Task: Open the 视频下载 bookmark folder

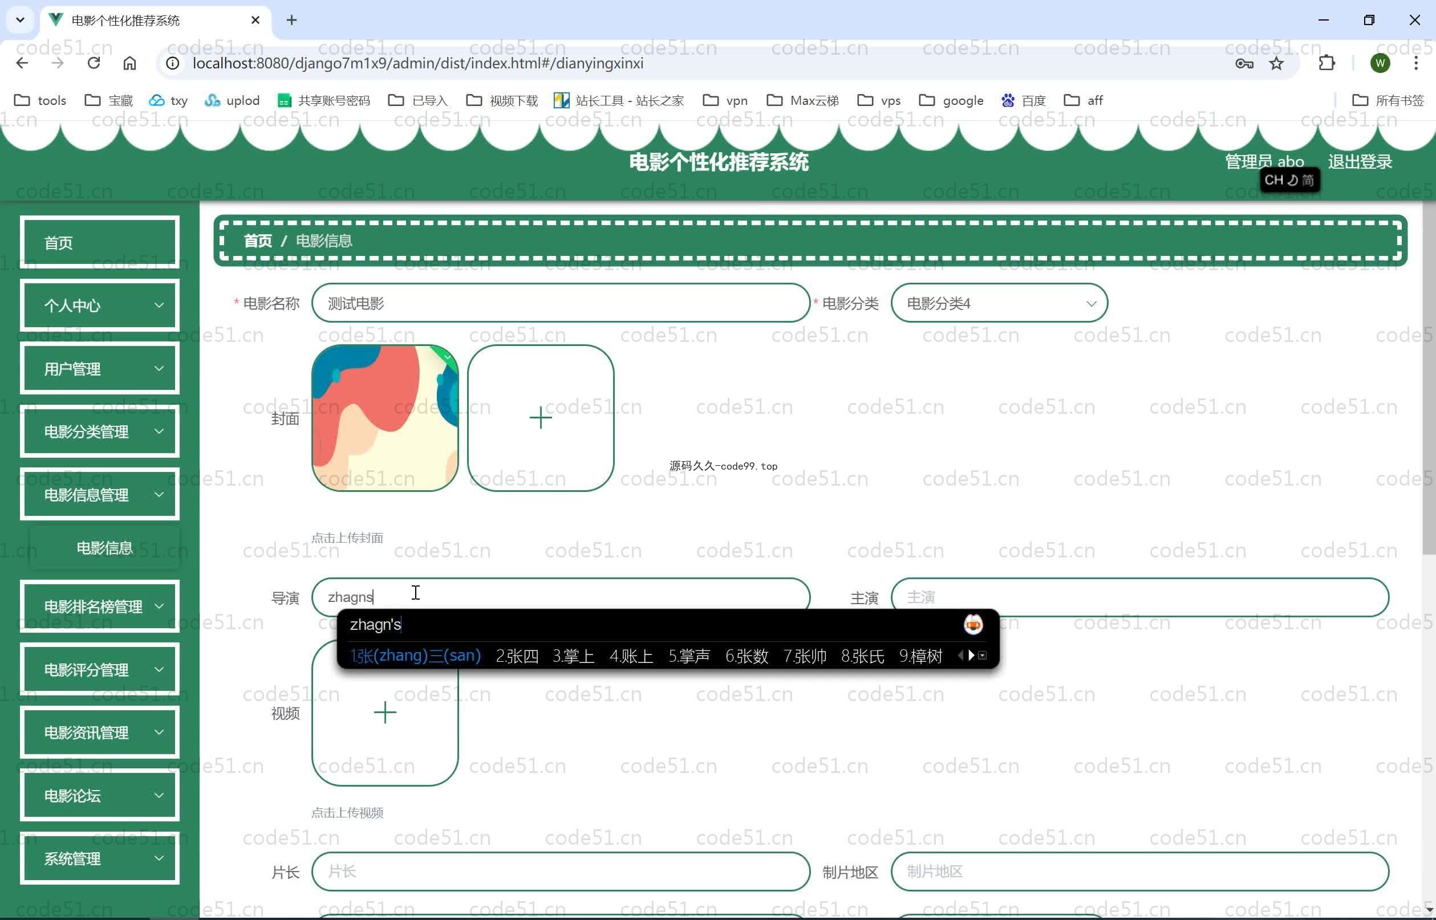Action: (x=502, y=100)
